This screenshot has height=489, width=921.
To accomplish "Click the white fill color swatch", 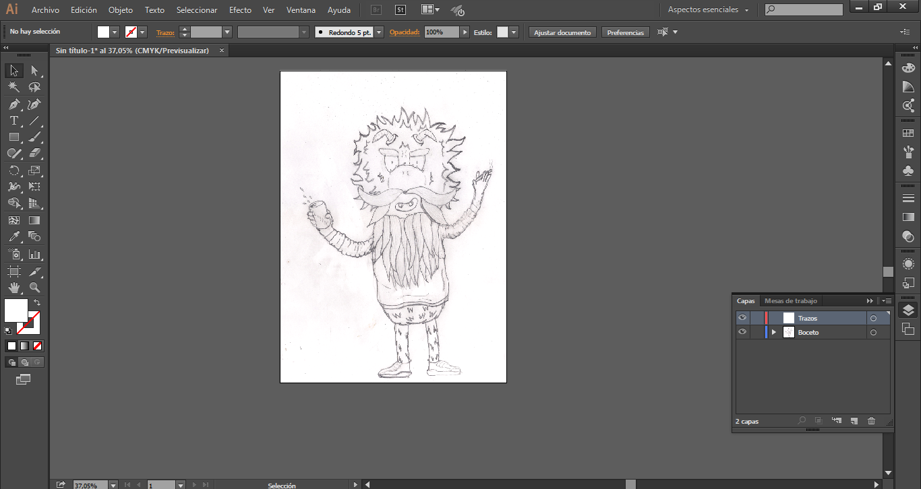I will click(16, 311).
